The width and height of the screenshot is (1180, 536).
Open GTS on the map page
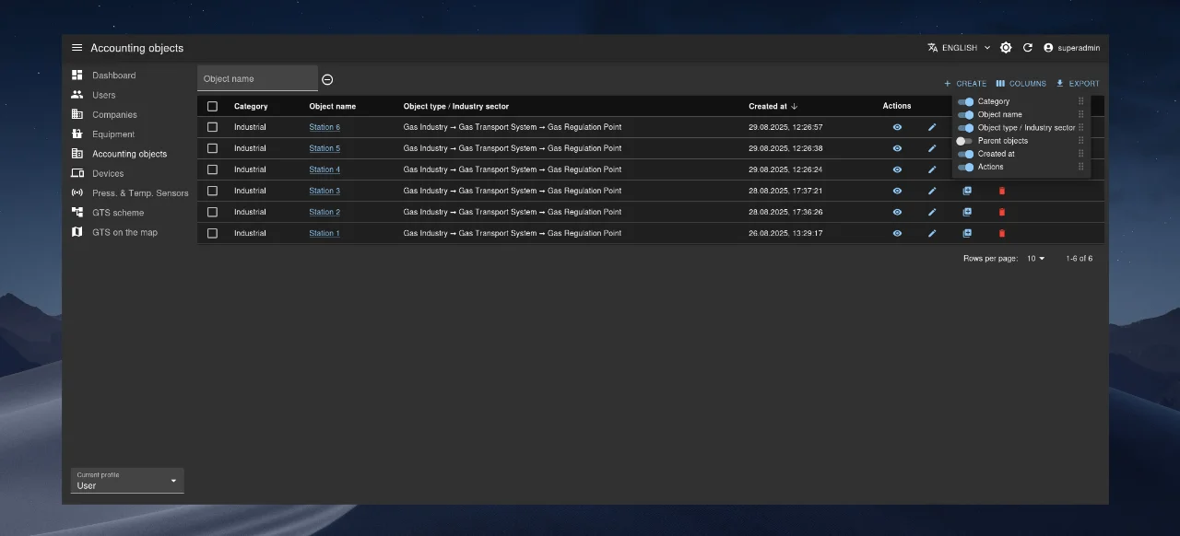(124, 232)
